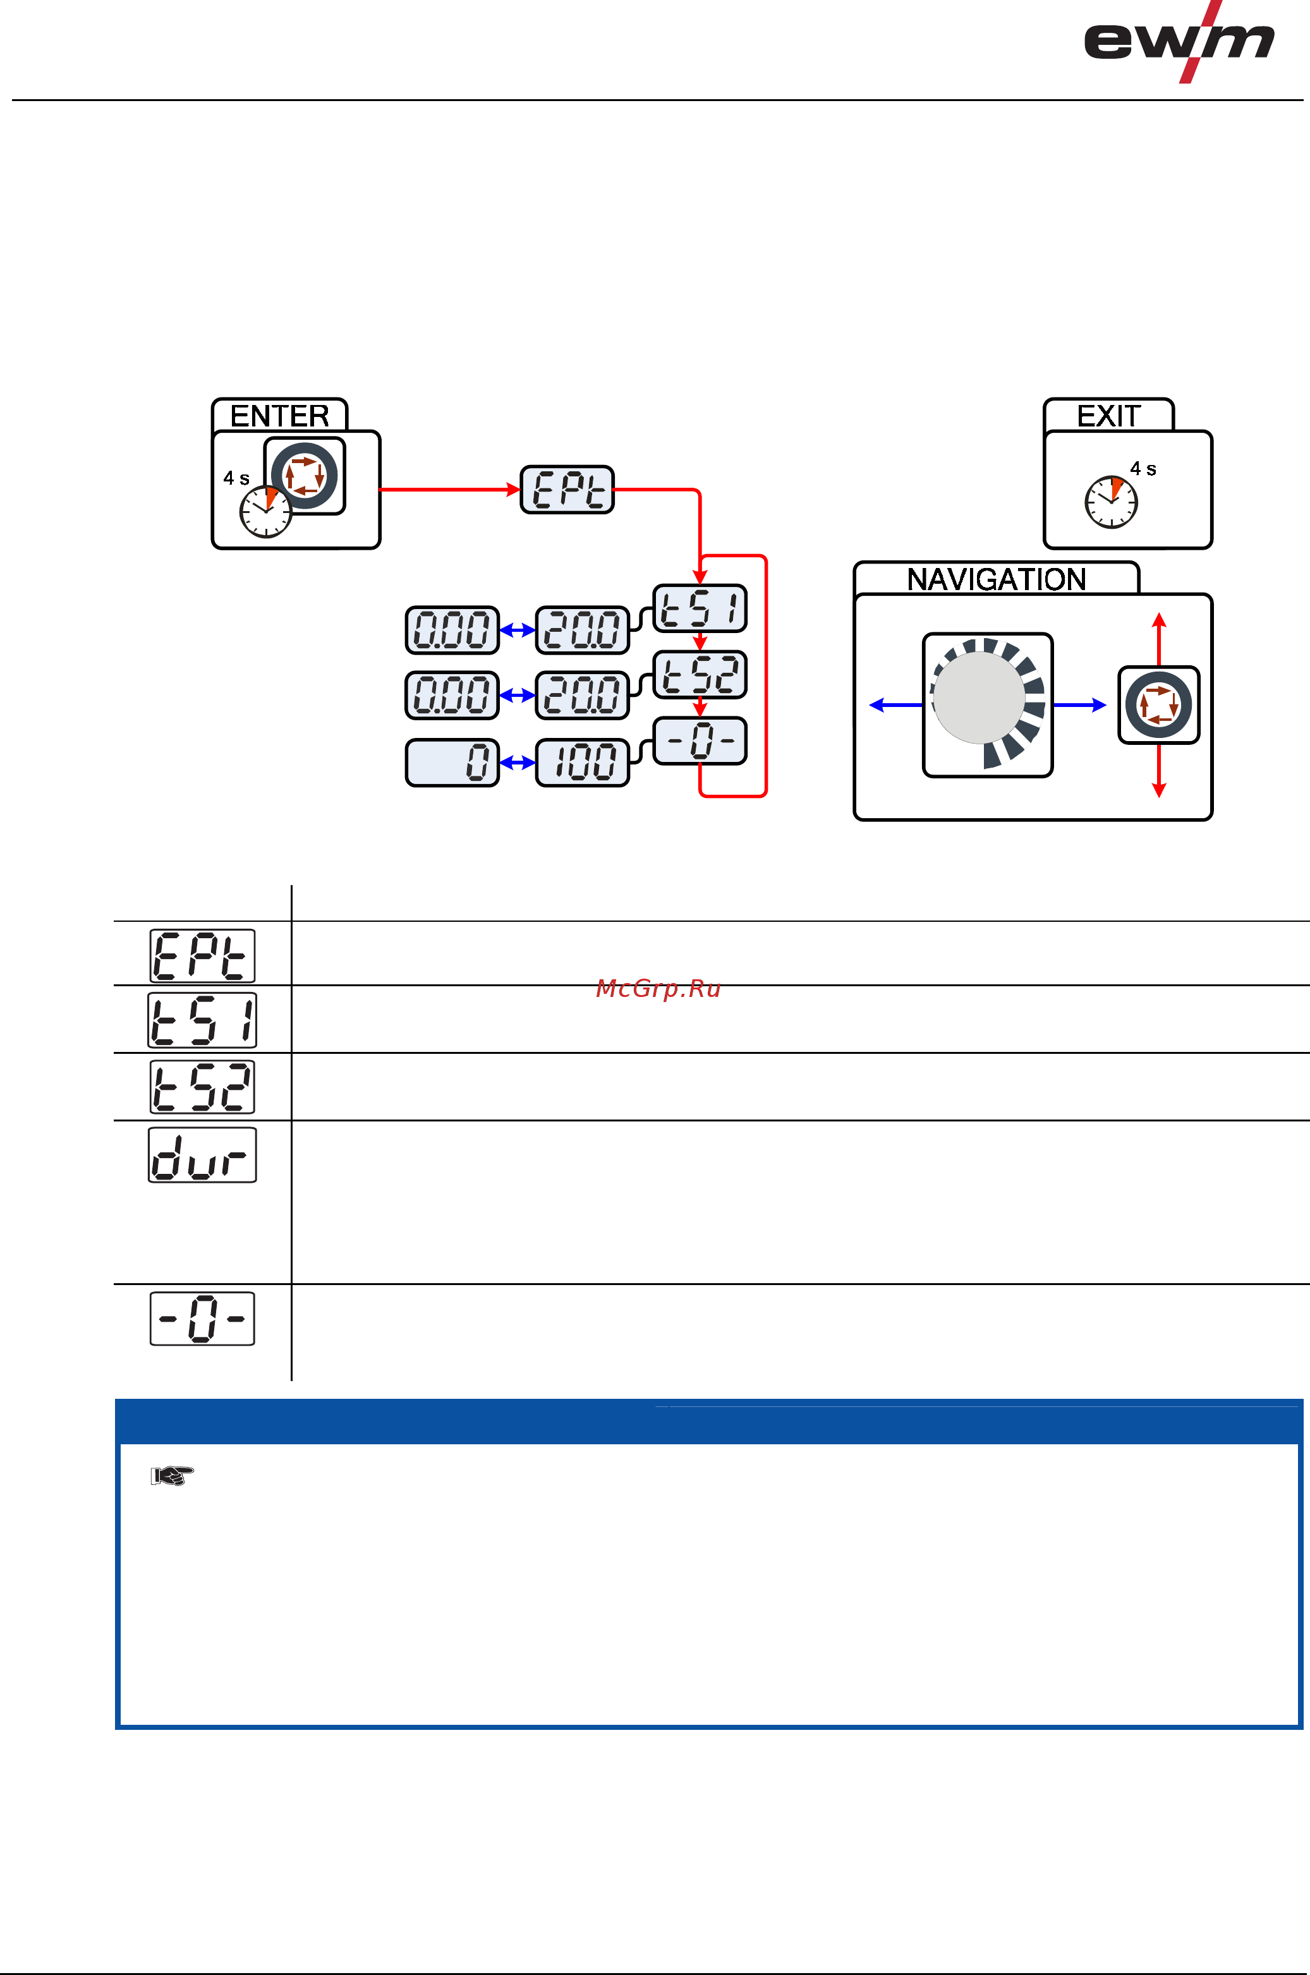
Task: Click the ewm logo
Action: pos(1179,42)
